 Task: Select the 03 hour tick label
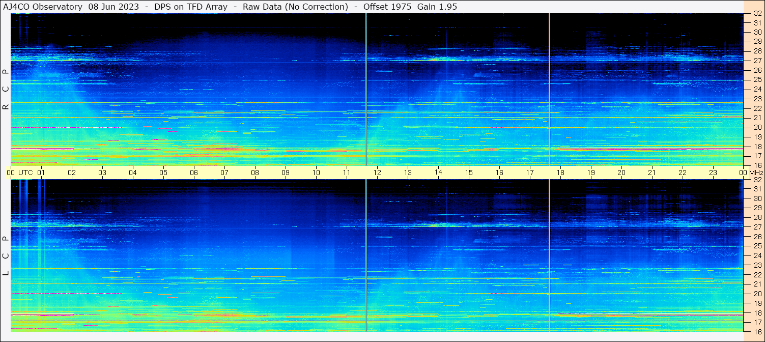[102, 173]
